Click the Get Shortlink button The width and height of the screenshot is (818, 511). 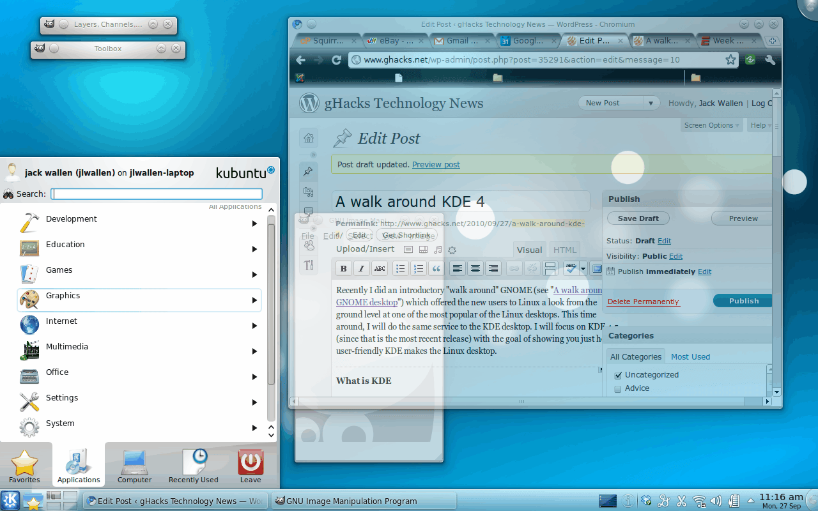pyautogui.click(x=406, y=235)
